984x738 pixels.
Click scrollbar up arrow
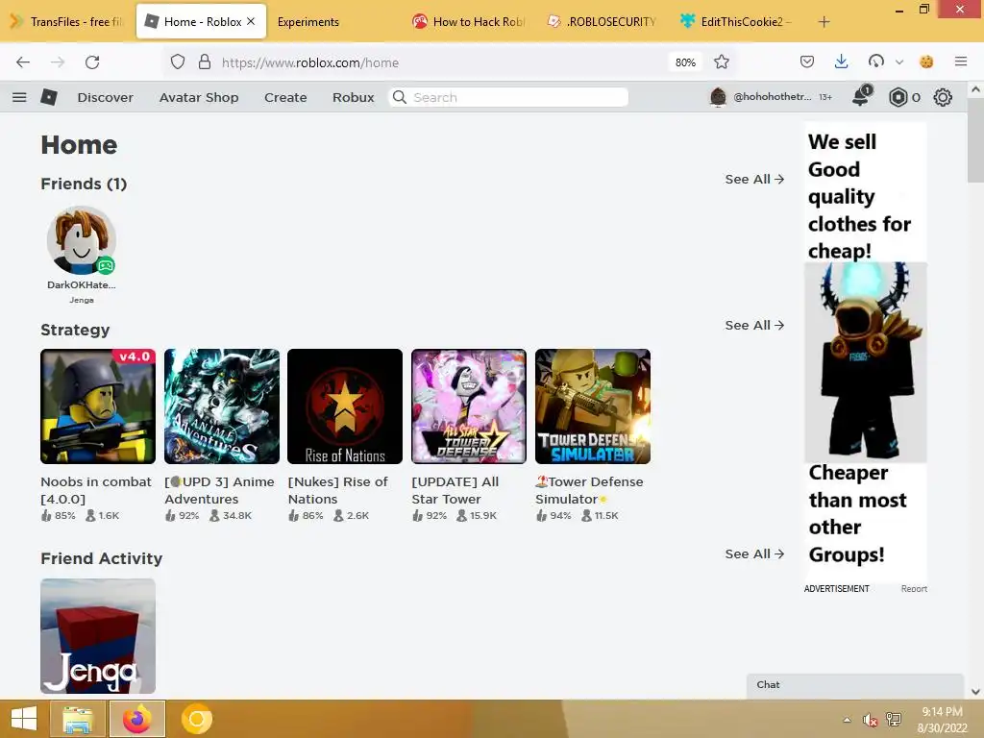tap(975, 89)
